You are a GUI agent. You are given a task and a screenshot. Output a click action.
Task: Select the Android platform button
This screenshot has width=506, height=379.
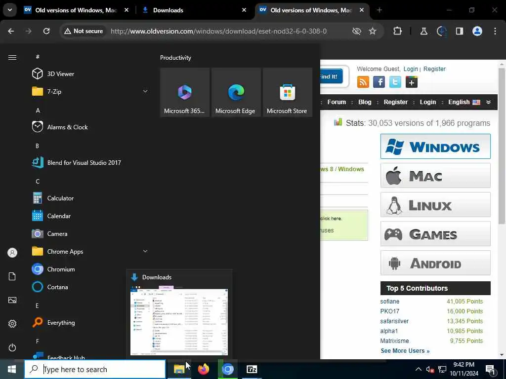click(435, 263)
